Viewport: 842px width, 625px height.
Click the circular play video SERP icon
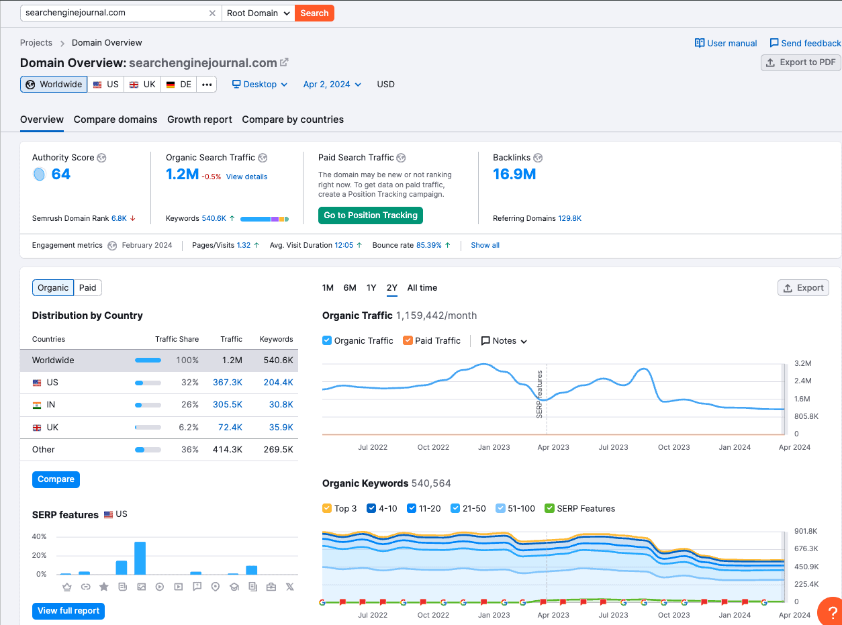point(160,587)
